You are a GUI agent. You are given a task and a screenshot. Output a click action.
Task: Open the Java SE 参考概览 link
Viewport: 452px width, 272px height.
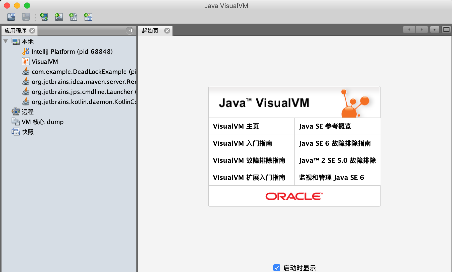pyautogui.click(x=325, y=126)
